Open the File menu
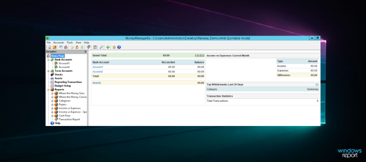Viewport: 366px width, 162px height. [x=48, y=43]
